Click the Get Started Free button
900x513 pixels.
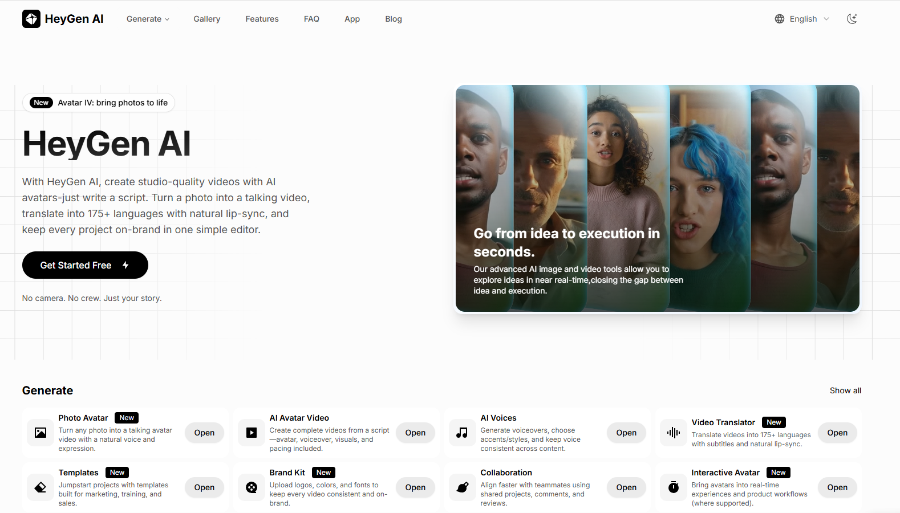click(85, 265)
